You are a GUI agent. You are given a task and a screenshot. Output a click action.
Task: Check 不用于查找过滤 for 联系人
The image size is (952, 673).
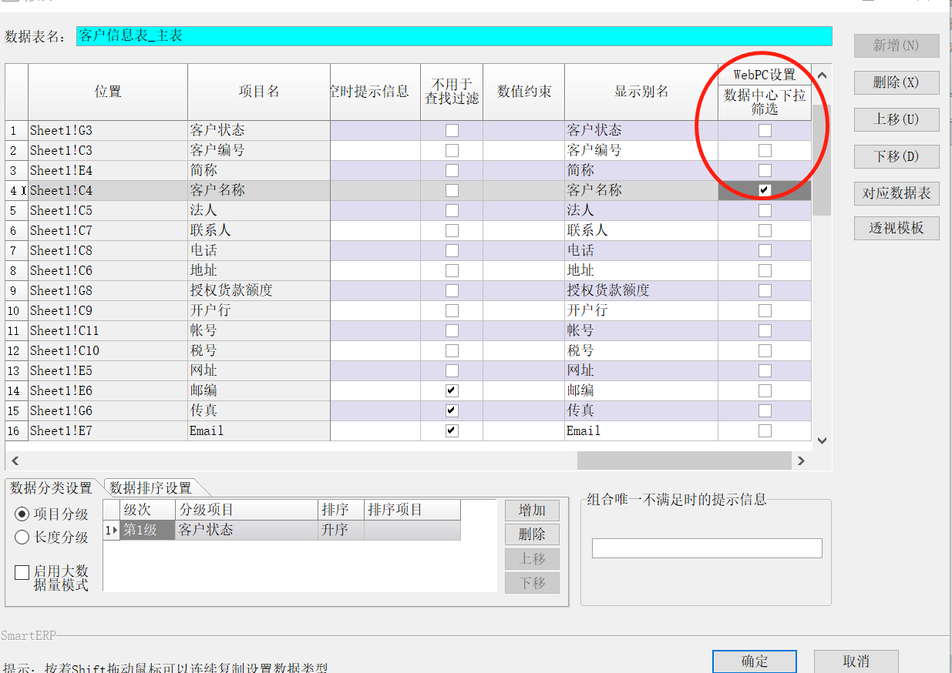click(452, 230)
